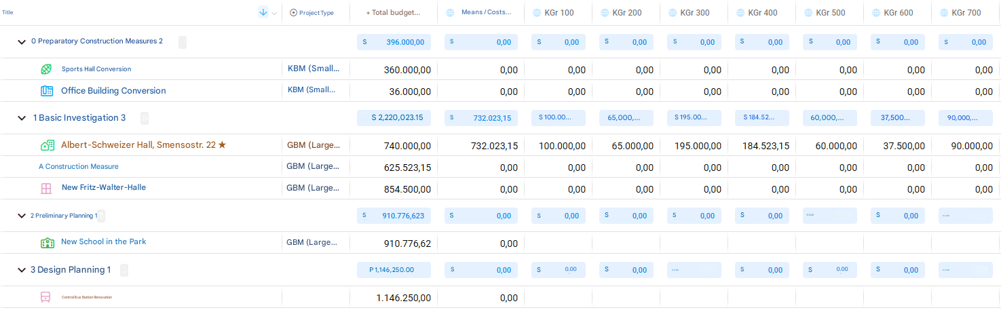This screenshot has width=1001, height=310.
Task: Click the New Fritz-Walter-Halle grid icon
Action: (x=46, y=188)
